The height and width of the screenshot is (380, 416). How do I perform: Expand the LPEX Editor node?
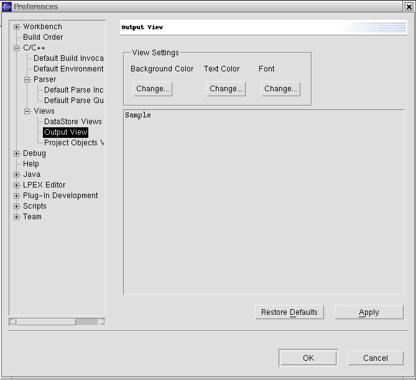coord(17,186)
